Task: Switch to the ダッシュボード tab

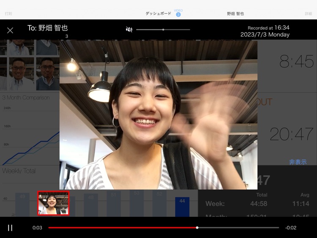Action: coord(158,14)
